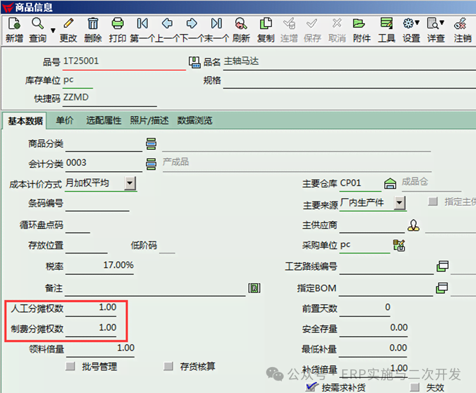Image resolution: width=476 pixels, height=393 pixels.
Task: Toggle the 存货核算 checkbox
Action: tap(169, 366)
